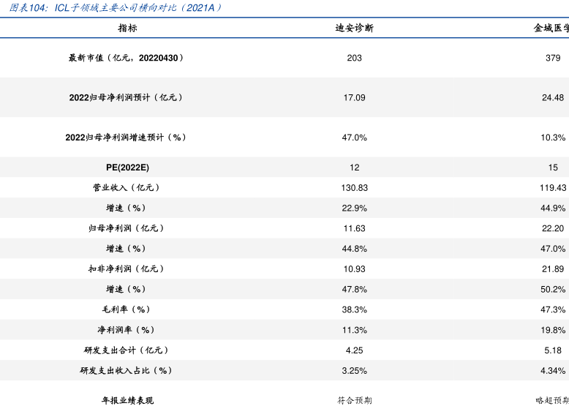The image size is (569, 417).
Task: Select the 扣非净利润 row label
Action: click(x=126, y=269)
